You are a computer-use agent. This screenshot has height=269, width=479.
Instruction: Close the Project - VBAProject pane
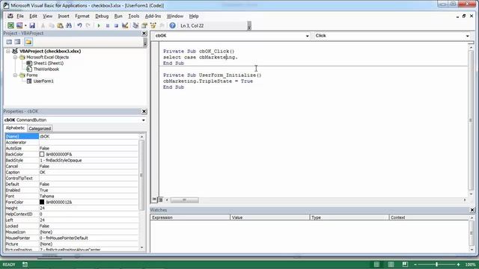144,33
